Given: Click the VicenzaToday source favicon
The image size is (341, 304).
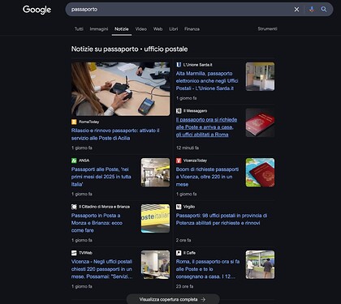Looking at the screenshot, I should (179, 161).
